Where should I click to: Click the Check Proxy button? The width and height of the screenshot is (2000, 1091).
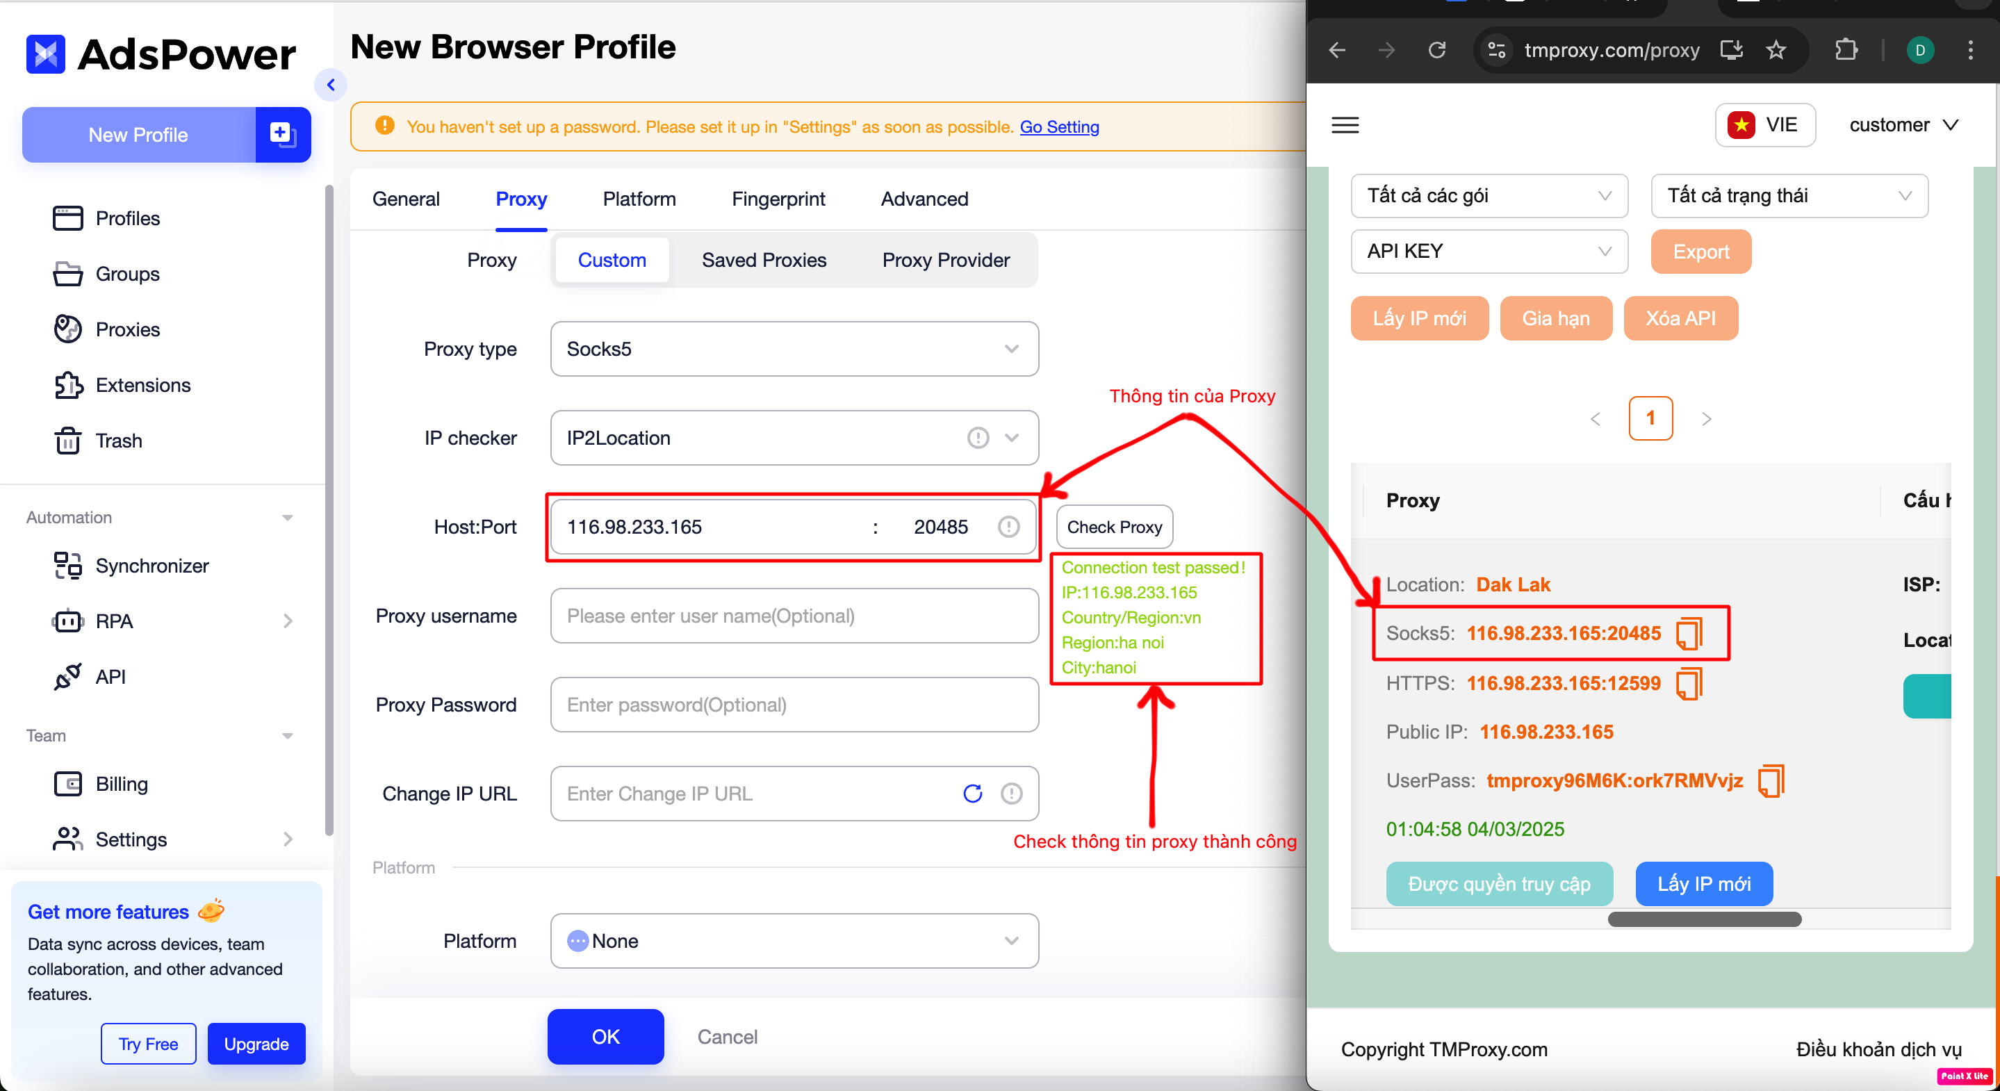click(1113, 527)
